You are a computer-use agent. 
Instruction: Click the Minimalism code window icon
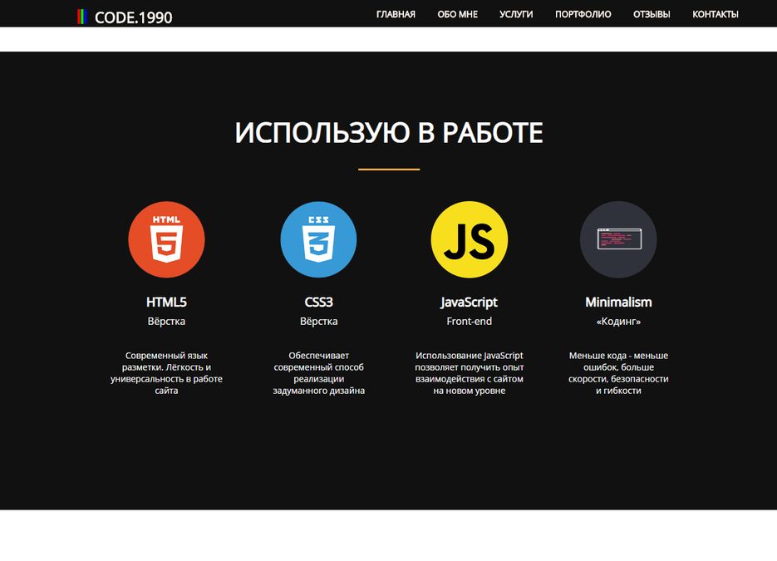[618, 239]
